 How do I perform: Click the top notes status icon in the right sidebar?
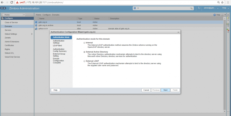point(228,18)
